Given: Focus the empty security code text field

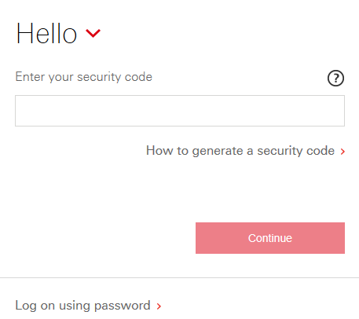Looking at the screenshot, I should click(180, 111).
